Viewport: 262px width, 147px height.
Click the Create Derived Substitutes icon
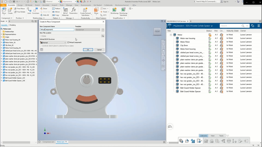tap(85, 10)
